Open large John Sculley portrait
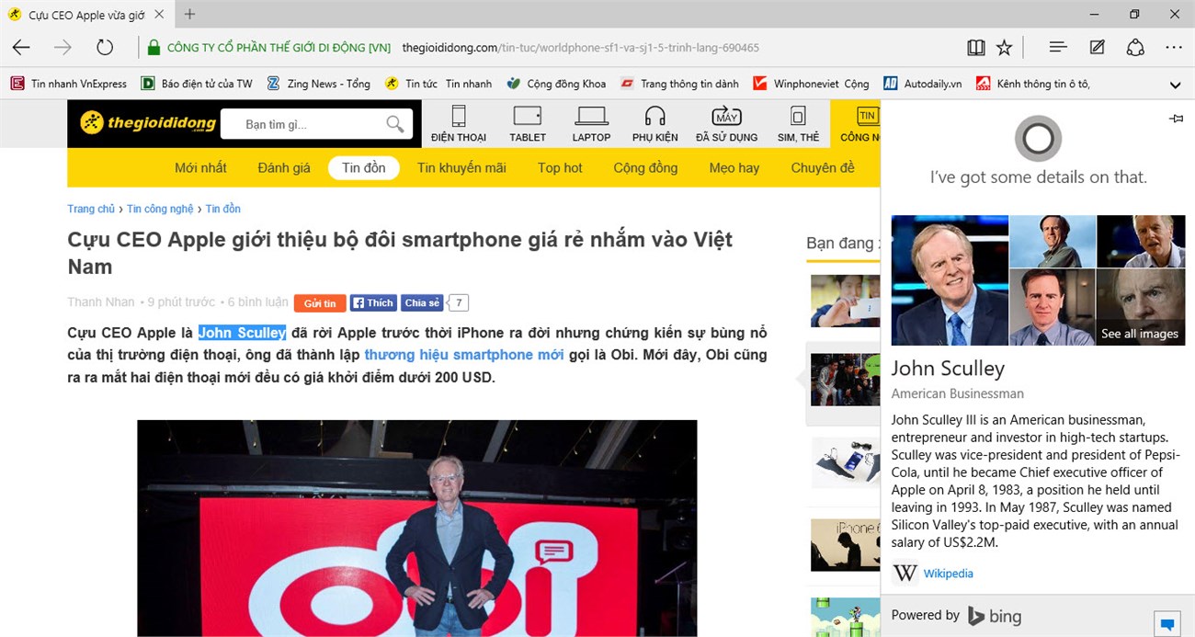 (950, 280)
